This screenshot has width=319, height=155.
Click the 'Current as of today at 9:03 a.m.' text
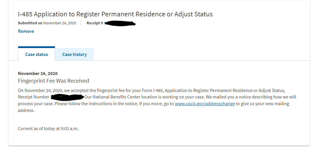48,129
